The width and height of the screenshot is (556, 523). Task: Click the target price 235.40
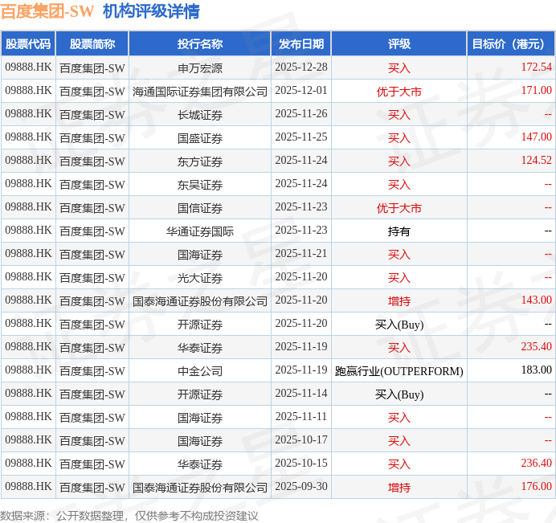(x=536, y=347)
